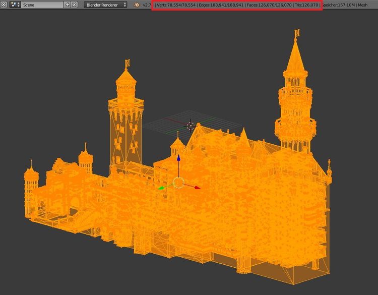Click the Speicher:157.10M memory readout
Image resolution: width=378 pixels, height=295 pixels.
[339, 5]
